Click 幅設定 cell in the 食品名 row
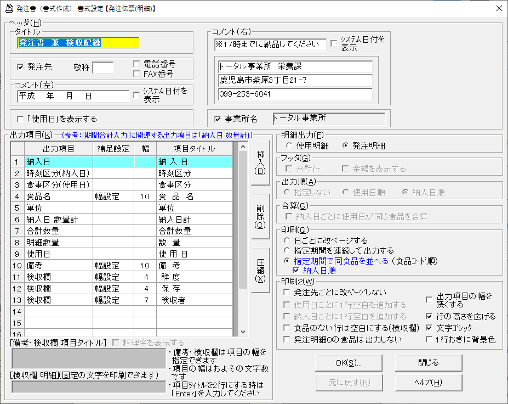 point(113,197)
